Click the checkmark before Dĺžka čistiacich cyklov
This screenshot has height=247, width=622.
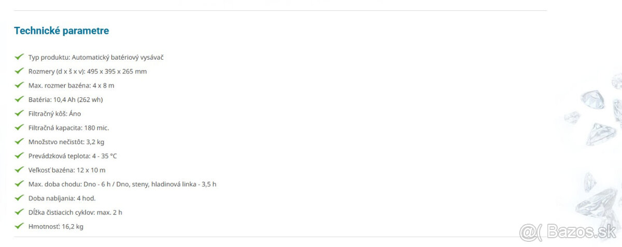[x=19, y=212]
